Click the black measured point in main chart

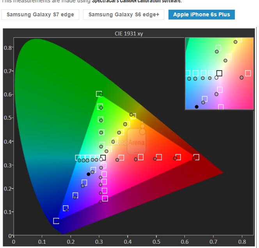89,174
